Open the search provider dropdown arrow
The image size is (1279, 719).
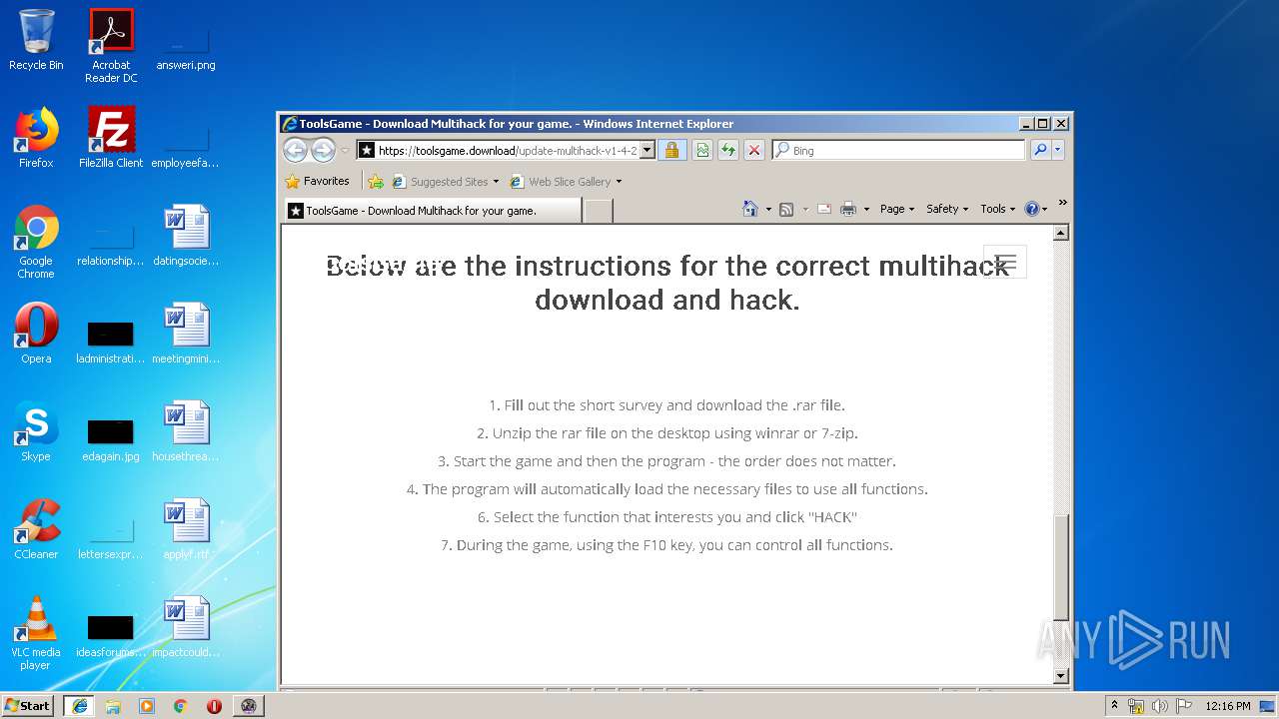1057,150
